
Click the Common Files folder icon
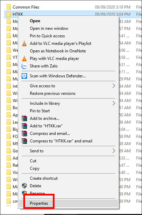tap(9, 7)
